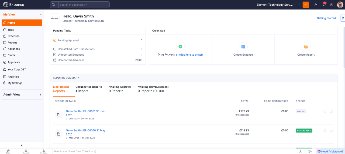Open the Need Assistance? button
The height and width of the screenshot is (154, 345).
[x=330, y=151]
